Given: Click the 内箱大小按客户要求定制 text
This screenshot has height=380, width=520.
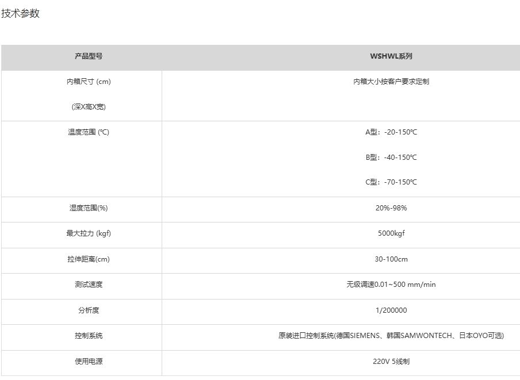Looking at the screenshot, I should point(391,82).
